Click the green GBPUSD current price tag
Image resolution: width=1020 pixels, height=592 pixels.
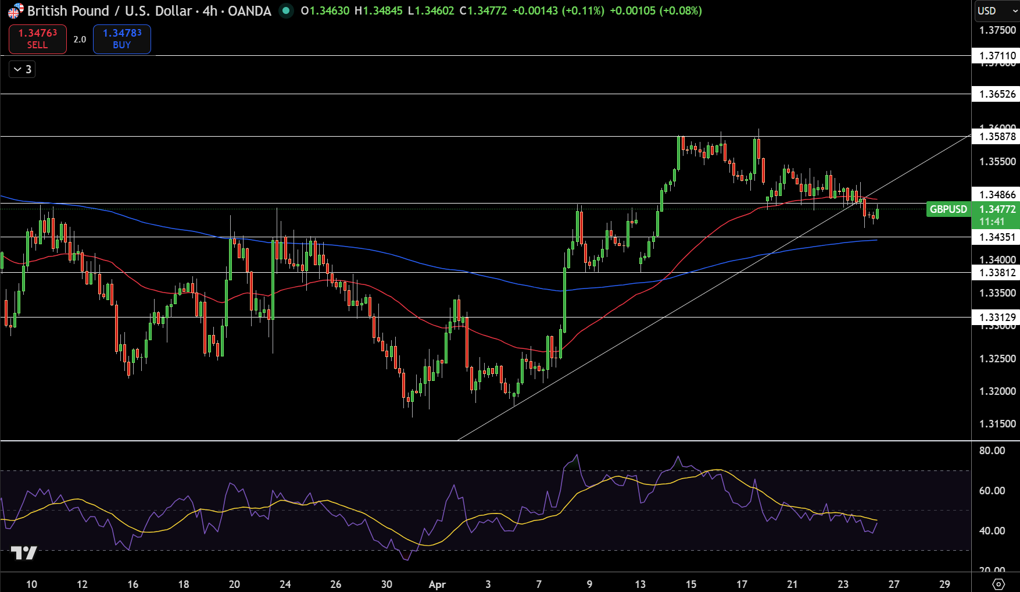949,209
